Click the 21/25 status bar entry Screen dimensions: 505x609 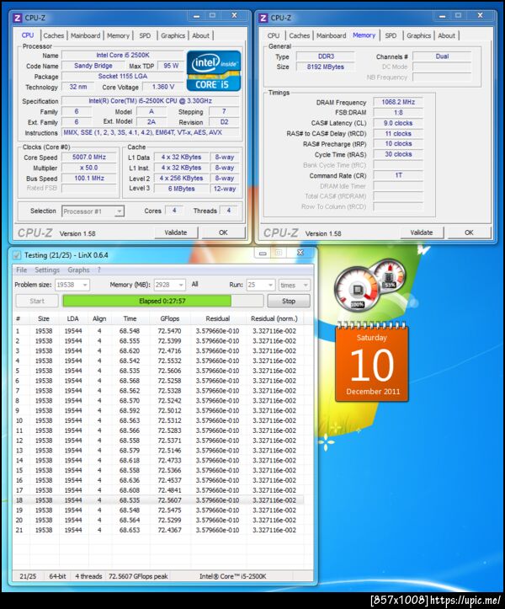[28, 576]
